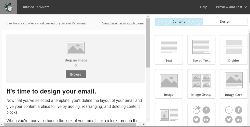
Task: Click the Untitled Template name
Action: pos(36,7)
